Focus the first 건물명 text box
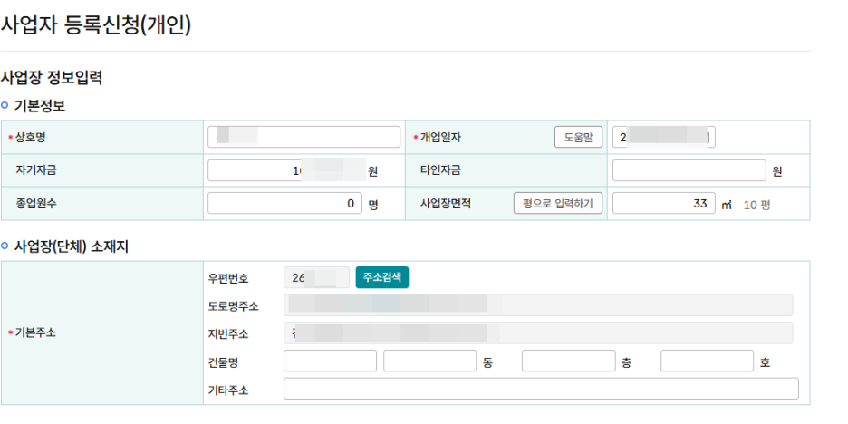The height and width of the screenshot is (424, 848). pyautogui.click(x=330, y=361)
